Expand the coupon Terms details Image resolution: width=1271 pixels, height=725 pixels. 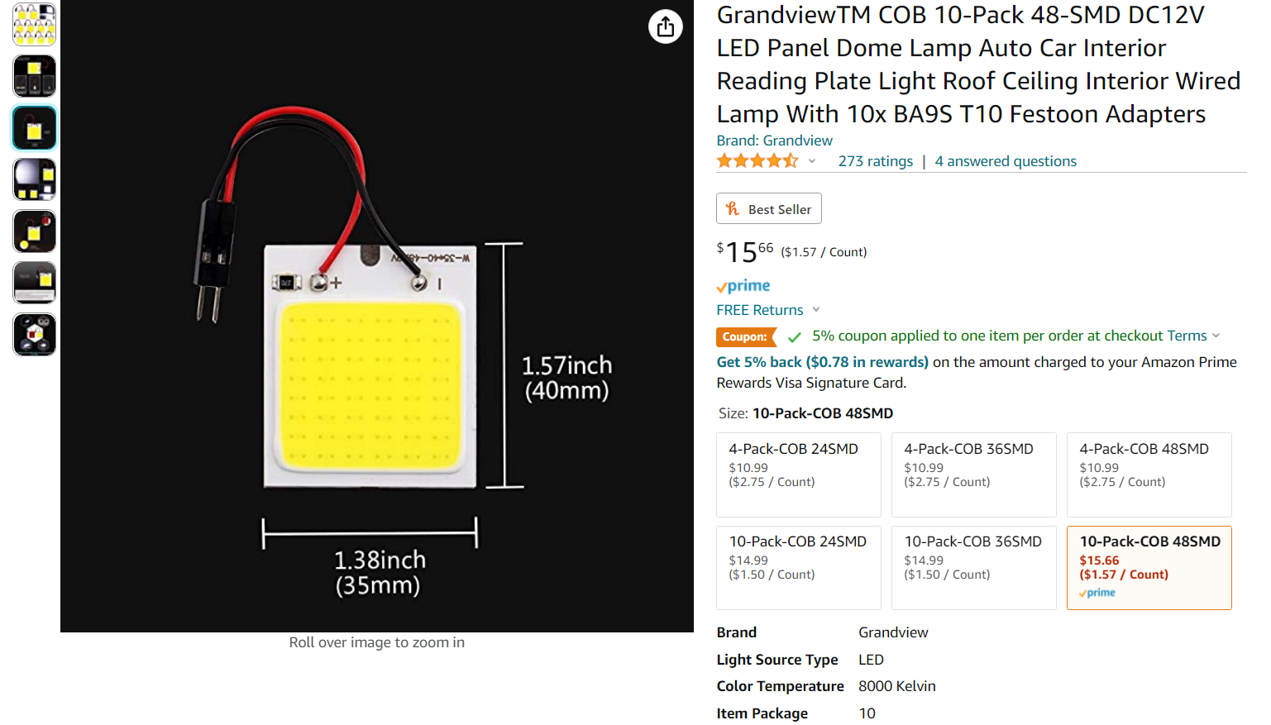[1188, 336]
